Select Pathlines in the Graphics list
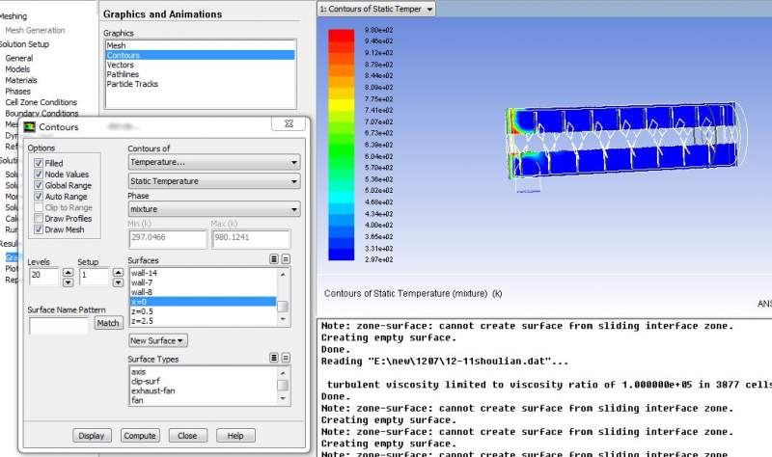772x457 pixels. pyautogui.click(x=201, y=74)
